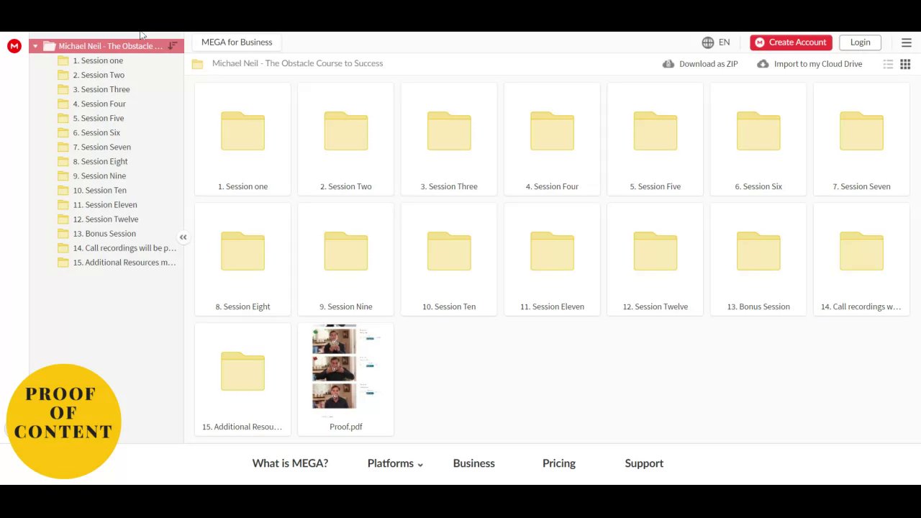This screenshot has height=518, width=921.
Task: Switch to list view icon
Action: [x=888, y=64]
